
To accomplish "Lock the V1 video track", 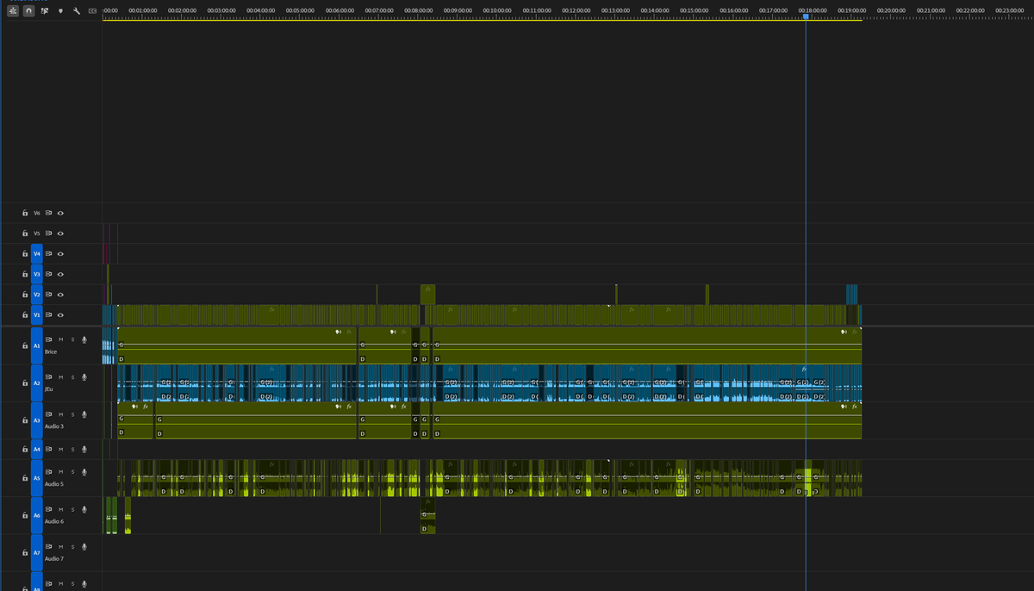I will click(25, 315).
